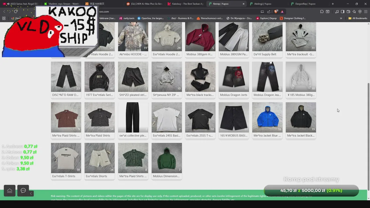
Task: Open the Nieruchomosci-onli... bookmark
Action: pyautogui.click(x=210, y=18)
